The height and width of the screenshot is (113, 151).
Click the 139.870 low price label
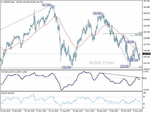[x=124, y=66]
